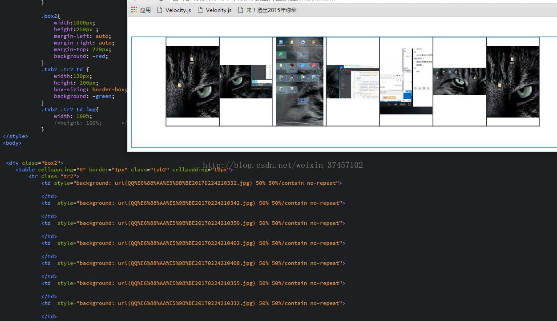Click the td line with 20170224210355.jpg
Viewport: 557px width, 321px height.
click(x=193, y=283)
